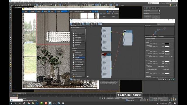Image resolution: width=187 pixels, height=105 pixels.
Task: Click Load... button in VFB Post tab
Action: click(x=114, y=16)
